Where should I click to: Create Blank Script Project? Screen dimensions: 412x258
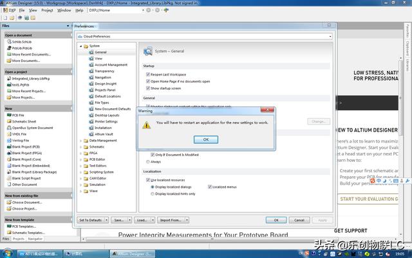26,178
